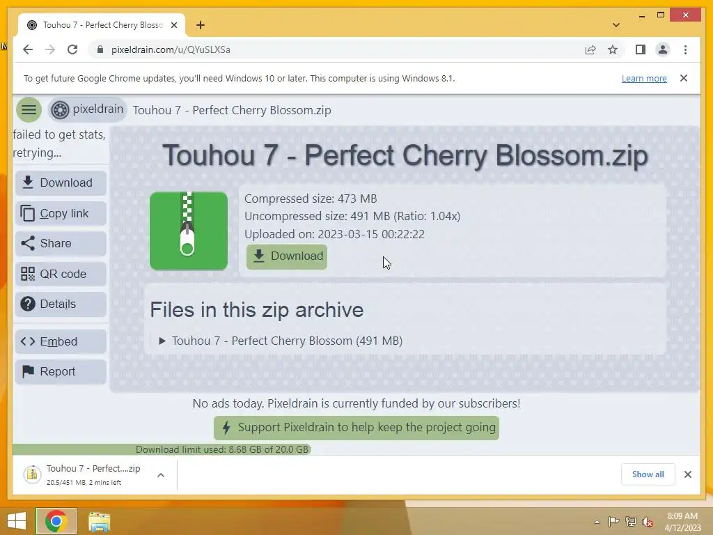Open Action Center flag icon
Viewport: 713px width, 535px height.
[613, 521]
